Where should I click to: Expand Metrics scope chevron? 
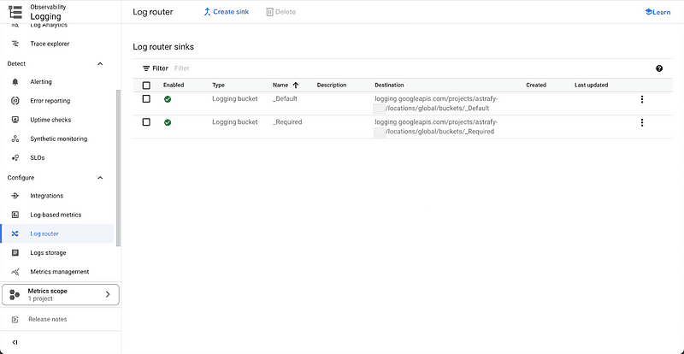coord(108,295)
